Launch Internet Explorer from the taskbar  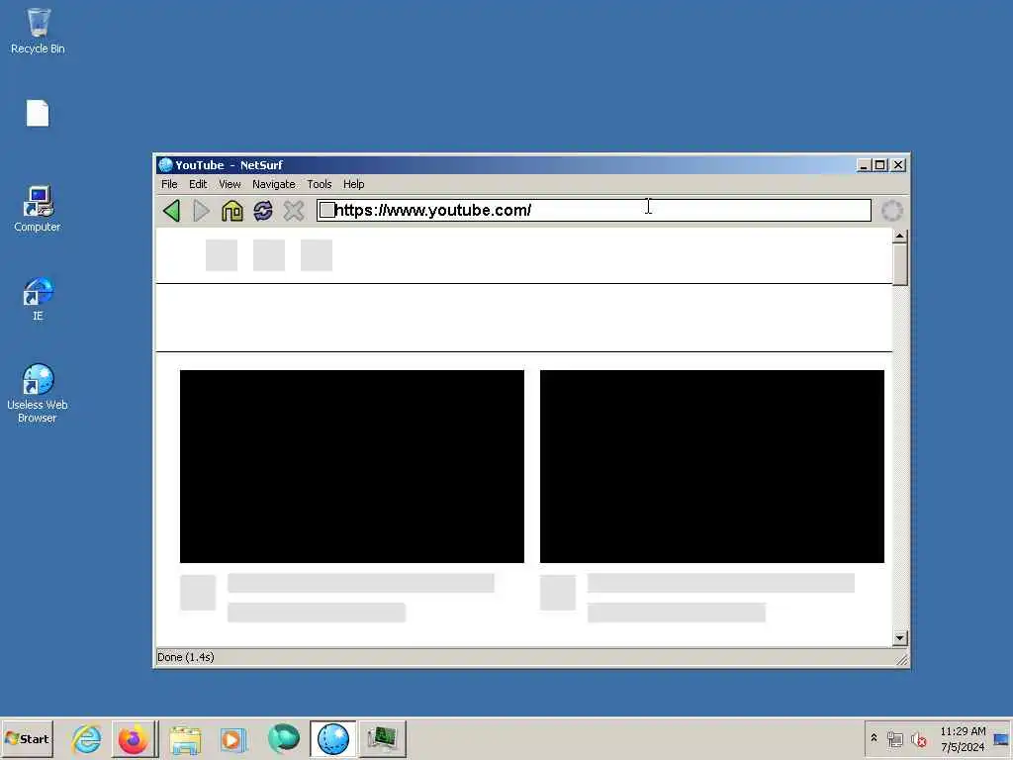[x=87, y=738]
